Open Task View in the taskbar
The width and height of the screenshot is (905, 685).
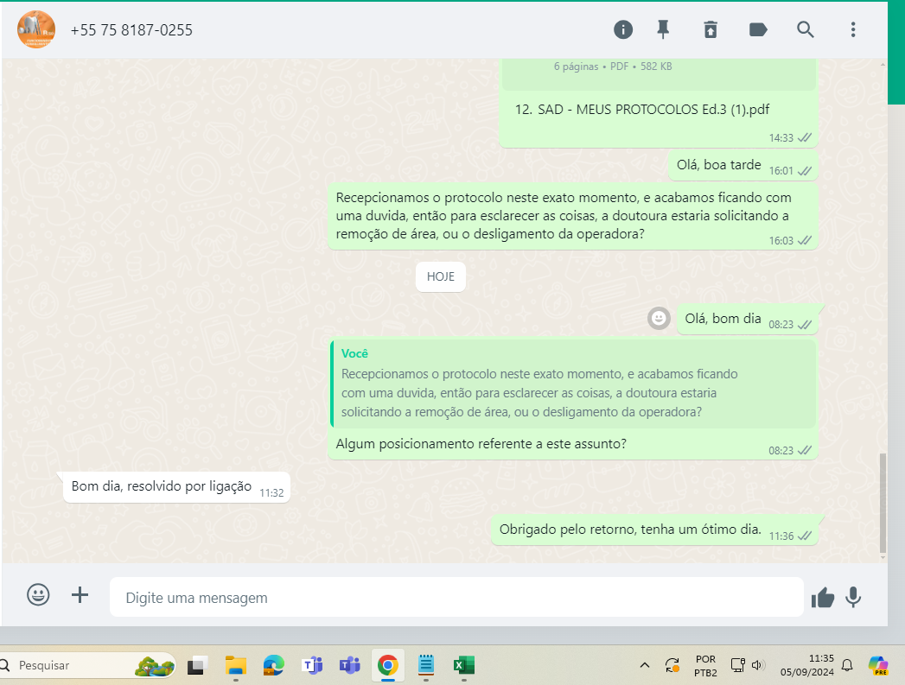(197, 665)
